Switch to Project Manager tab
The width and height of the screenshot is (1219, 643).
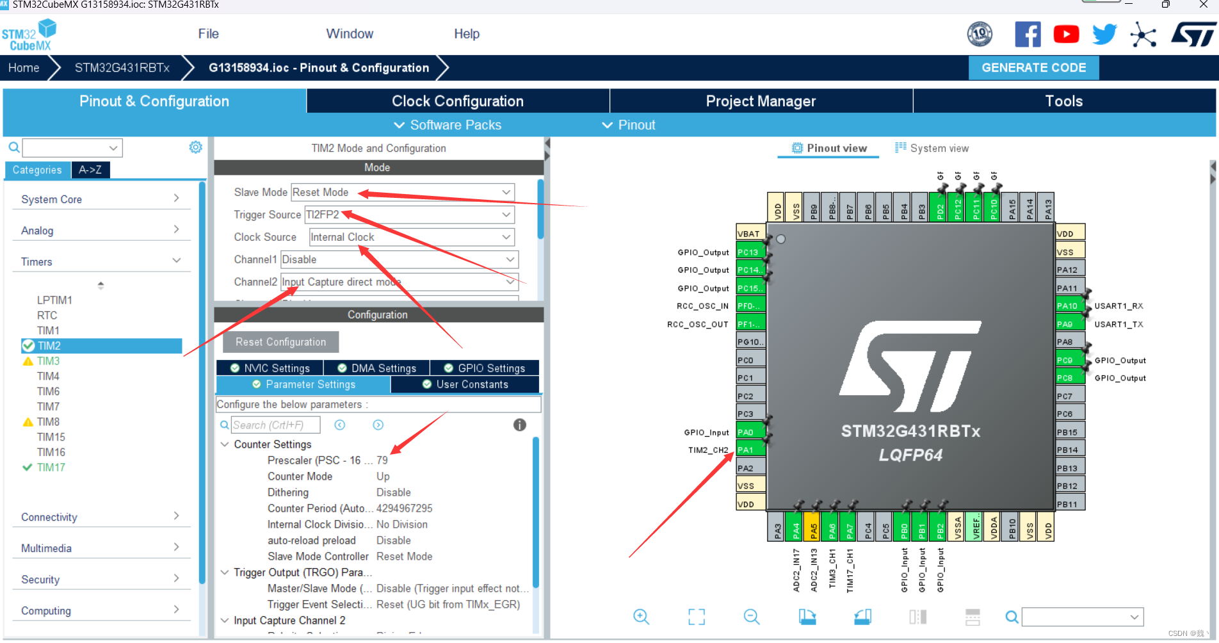761,101
